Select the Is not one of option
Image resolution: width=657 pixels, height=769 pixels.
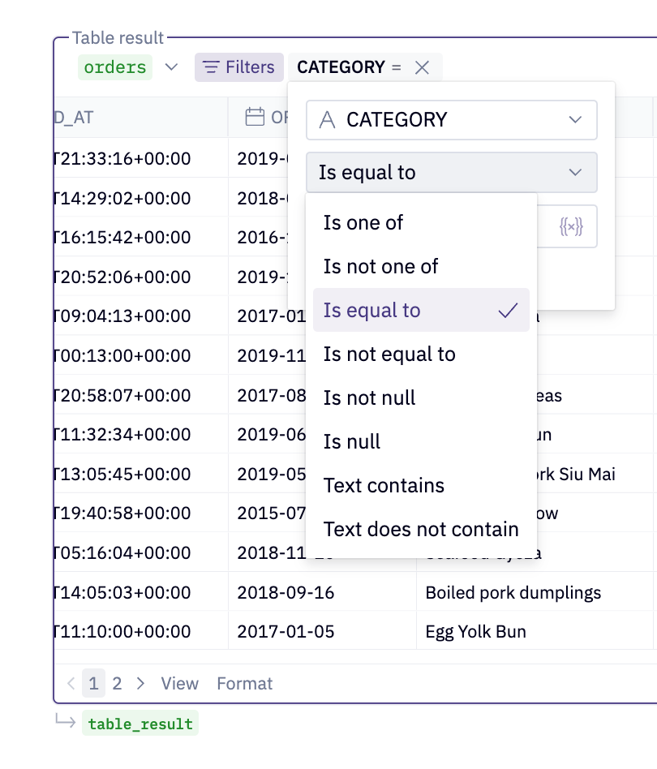click(x=380, y=267)
